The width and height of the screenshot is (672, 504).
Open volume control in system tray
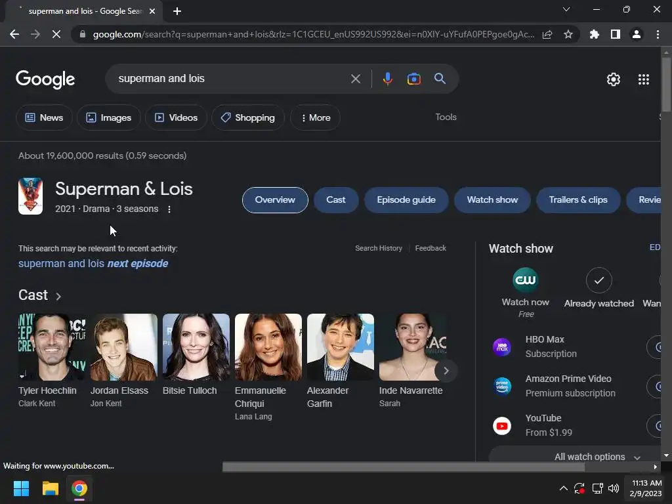[614, 488]
